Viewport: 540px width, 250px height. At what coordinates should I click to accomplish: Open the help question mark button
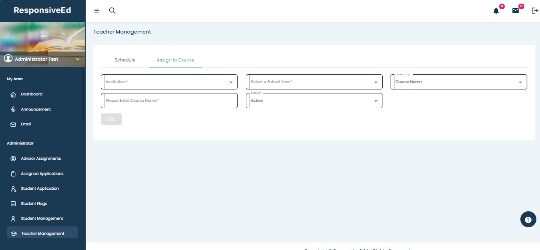coord(528,219)
